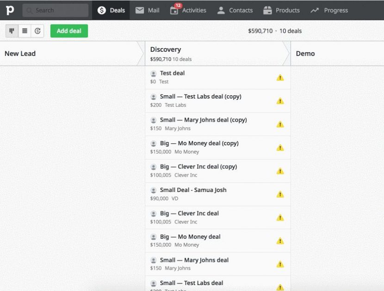The width and height of the screenshot is (384, 291).
Task: Click the warning icon on Big — Mo Money deal (copy)
Action: (x=280, y=148)
